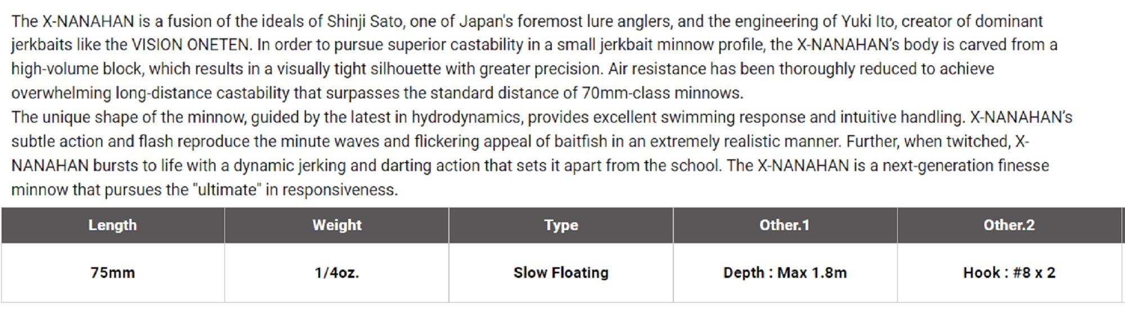Click the Slow Floating type cell

[561, 273]
